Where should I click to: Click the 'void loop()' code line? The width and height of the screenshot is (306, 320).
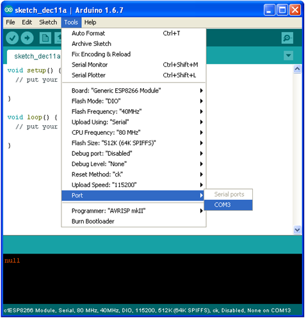point(33,118)
